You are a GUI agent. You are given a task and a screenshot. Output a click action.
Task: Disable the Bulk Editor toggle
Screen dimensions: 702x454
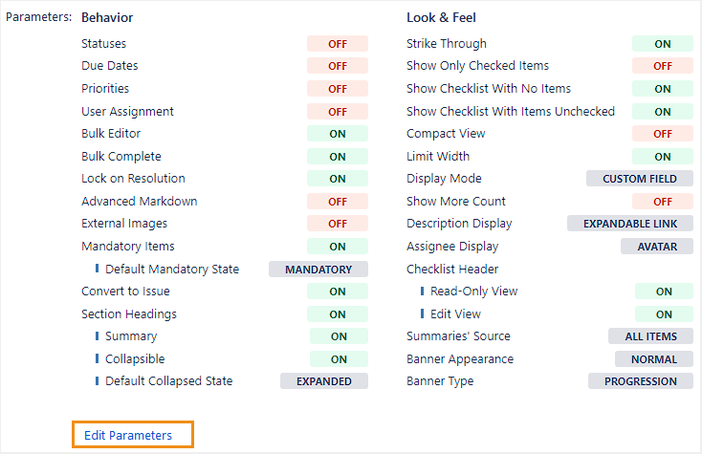[337, 134]
